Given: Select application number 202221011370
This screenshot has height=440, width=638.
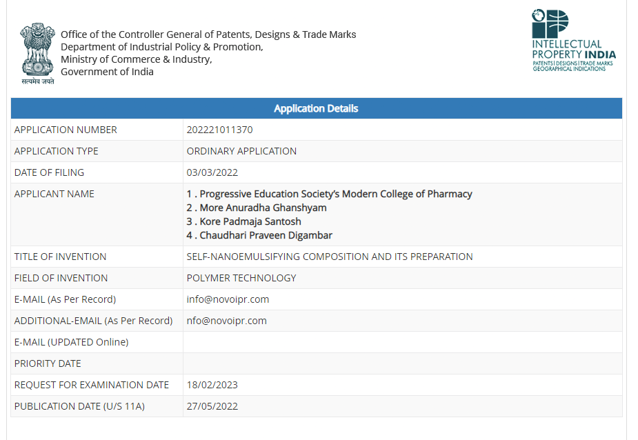Looking at the screenshot, I should tap(220, 130).
